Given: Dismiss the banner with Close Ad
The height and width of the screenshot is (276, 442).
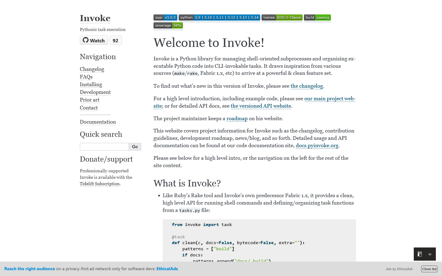Looking at the screenshot, I should 429,269.
